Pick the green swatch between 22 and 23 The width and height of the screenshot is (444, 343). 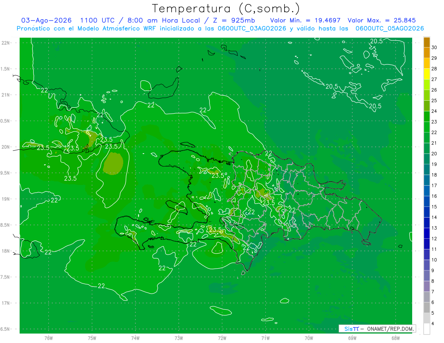pos(427,127)
